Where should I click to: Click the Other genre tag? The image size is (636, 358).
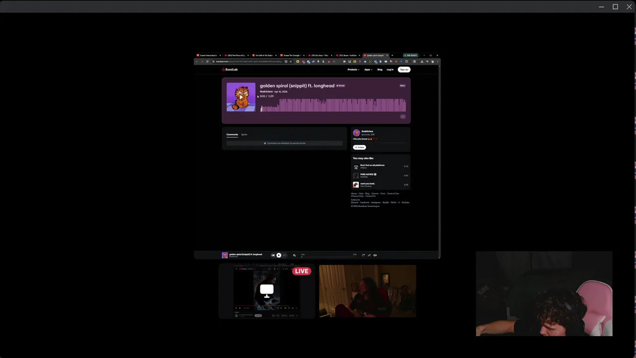coord(402,86)
